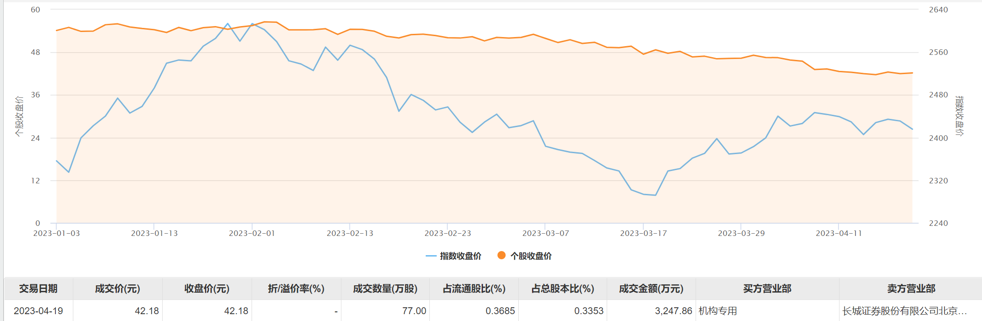Click the 卖方营业部 column header

(x=911, y=289)
